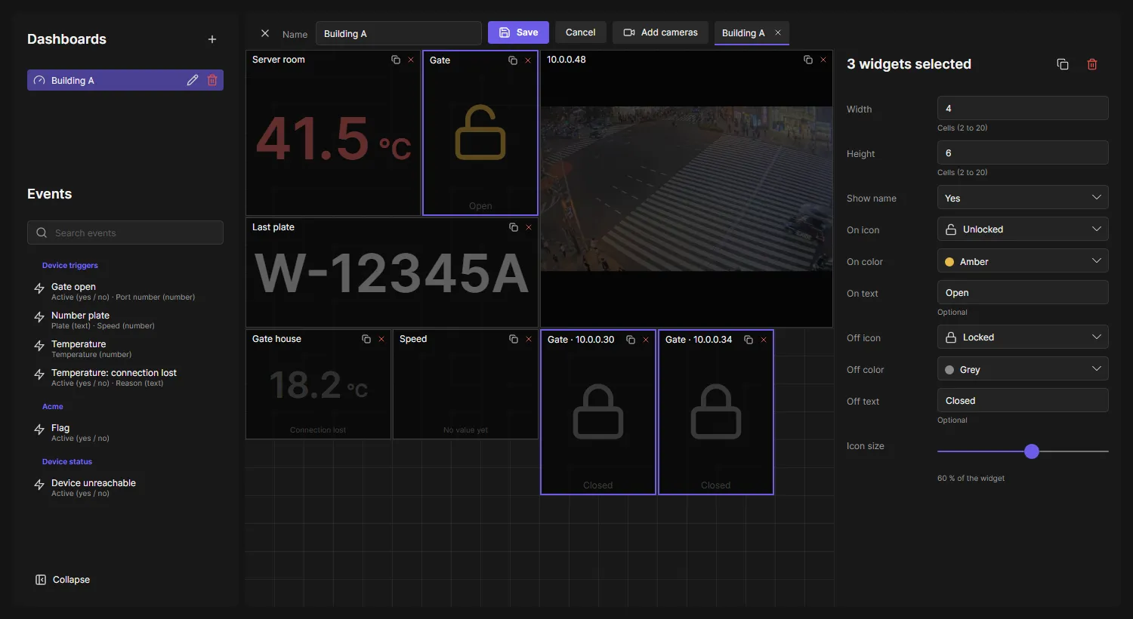Open the Off color Grey dropdown

[x=1023, y=369]
